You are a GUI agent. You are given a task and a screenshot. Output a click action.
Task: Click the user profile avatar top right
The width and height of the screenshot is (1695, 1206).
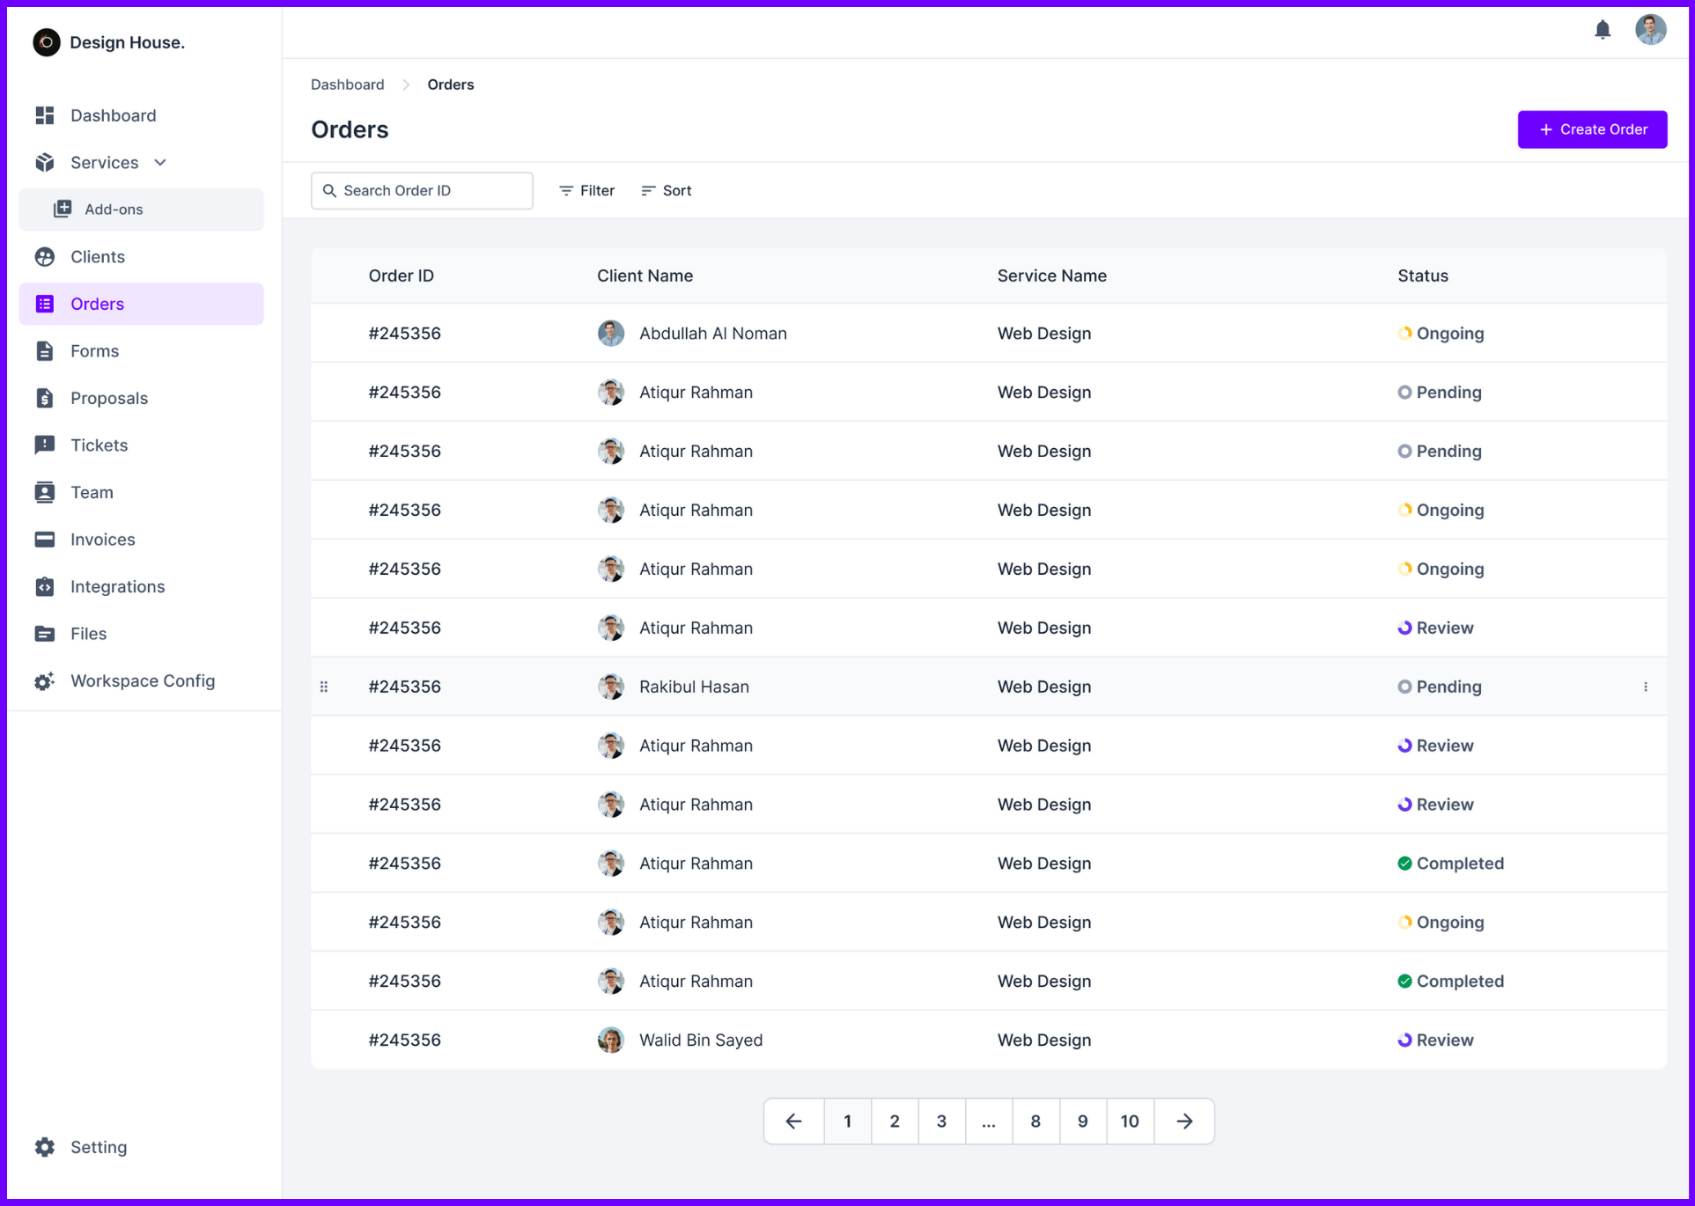tap(1651, 29)
